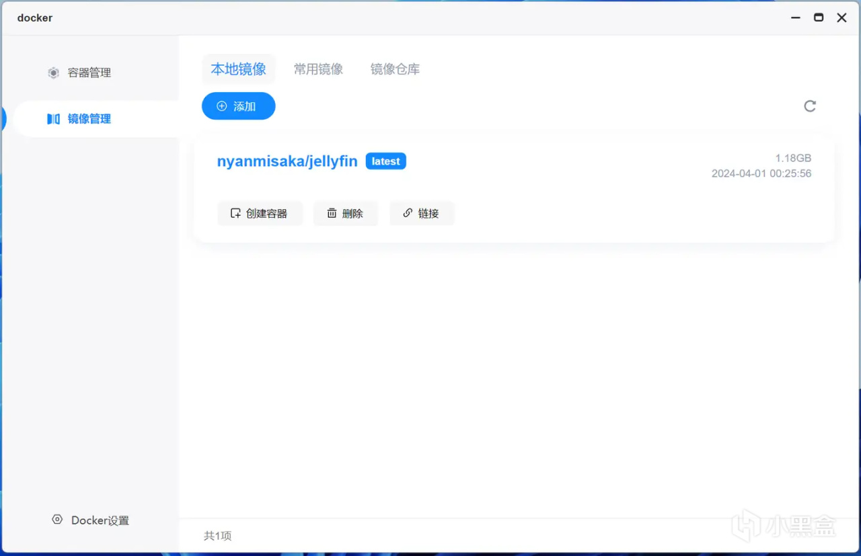
Task: Select 镜像管理 in the sidebar
Action: (96, 119)
